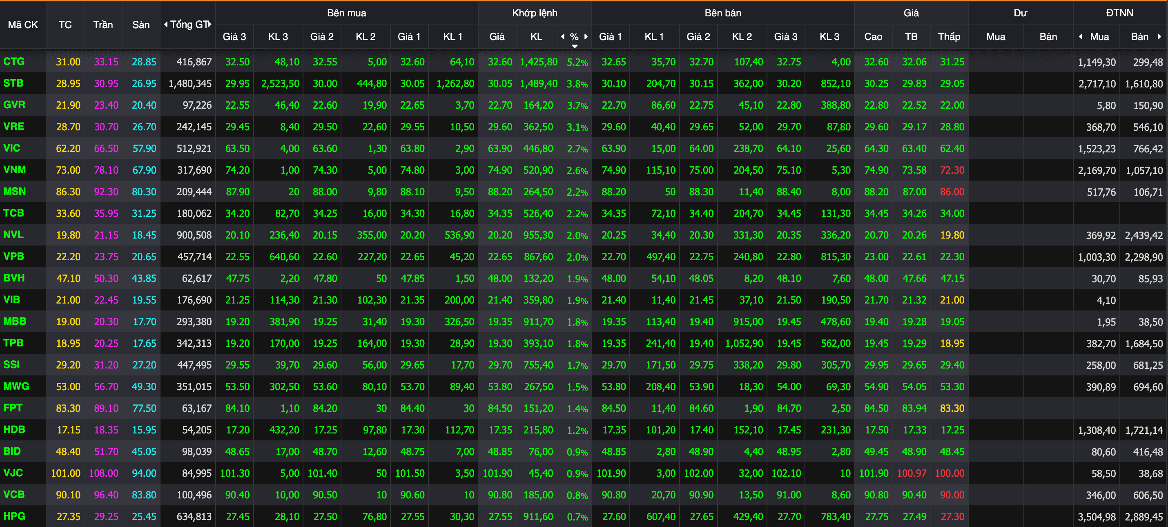
Task: Click the Cao price column header
Action: 873,37
